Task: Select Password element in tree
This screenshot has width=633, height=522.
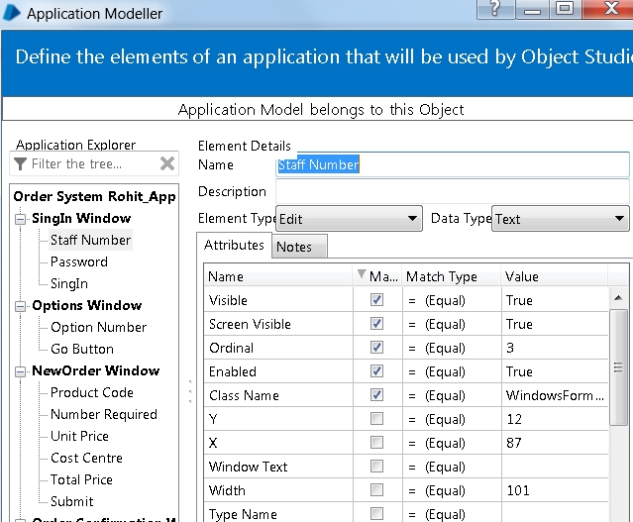Action: (x=79, y=261)
